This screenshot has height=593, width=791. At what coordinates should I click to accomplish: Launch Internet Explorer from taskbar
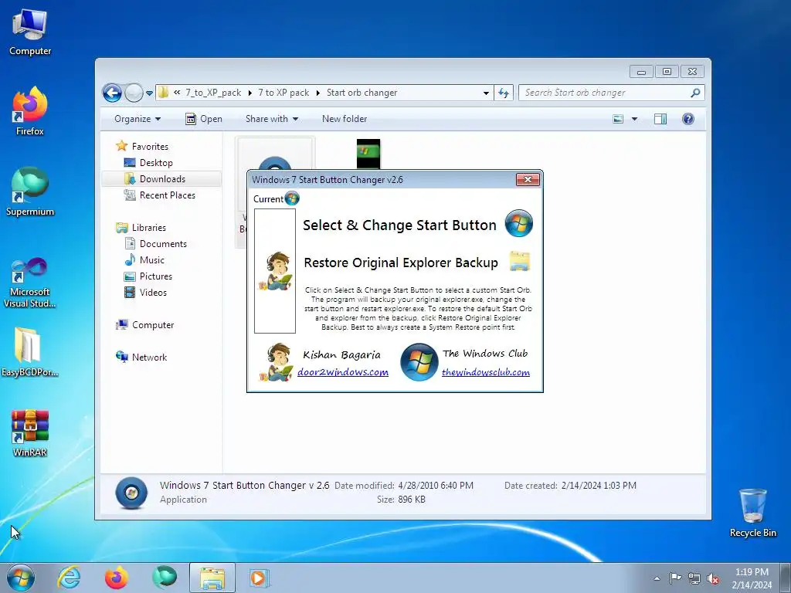[x=69, y=578]
